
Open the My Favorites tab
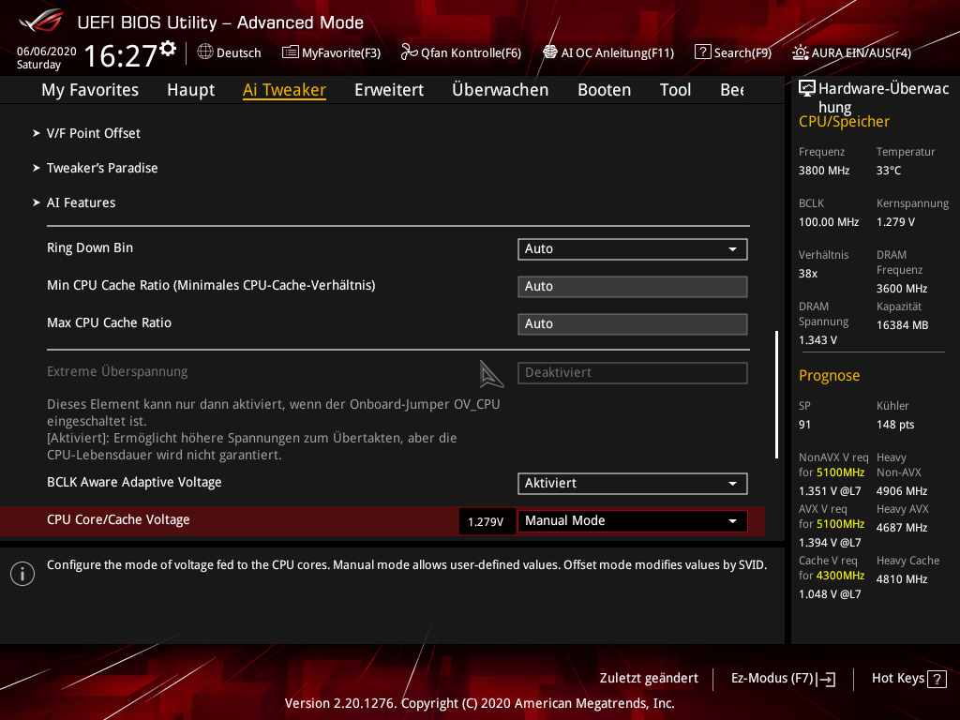click(90, 89)
